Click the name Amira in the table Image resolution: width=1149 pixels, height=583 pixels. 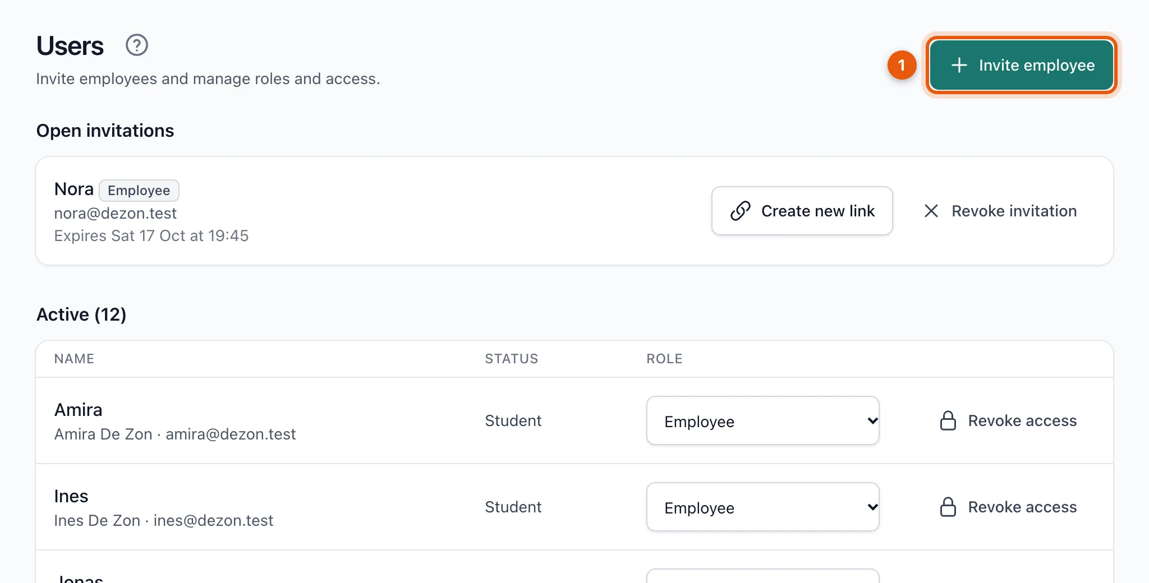coord(79,410)
